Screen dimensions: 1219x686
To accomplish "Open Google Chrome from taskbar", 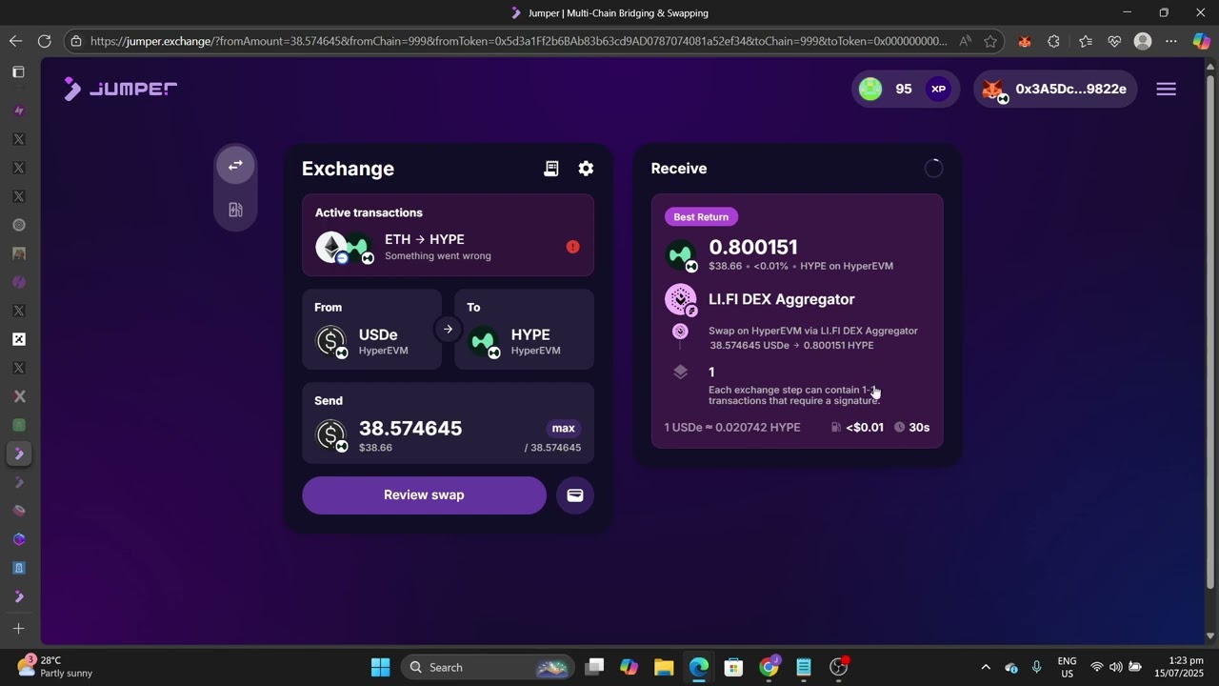I will (x=769, y=667).
